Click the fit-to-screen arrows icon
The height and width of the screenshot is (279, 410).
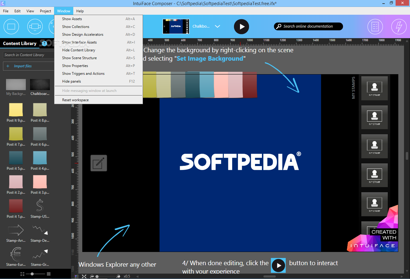84,276
